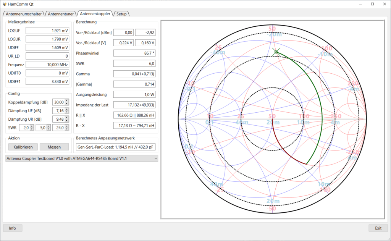This screenshot has height=241, width=391.
Task: Switch to the Antennenumschalter tab
Action: coord(24,14)
